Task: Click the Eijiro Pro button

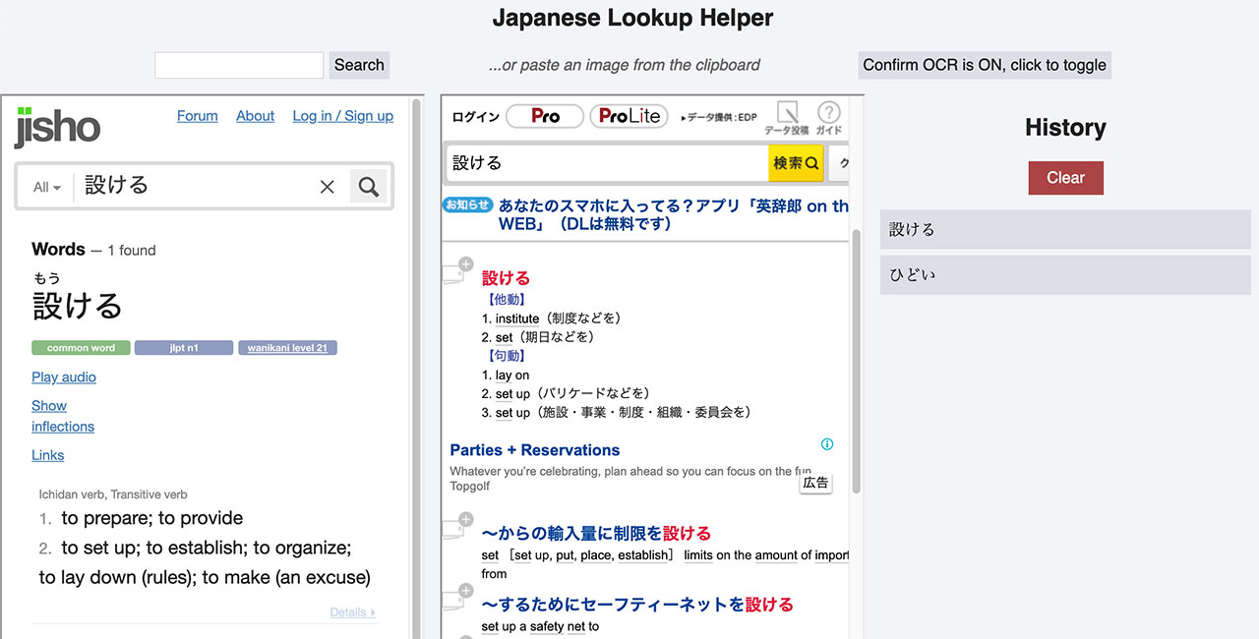Action: [x=544, y=116]
